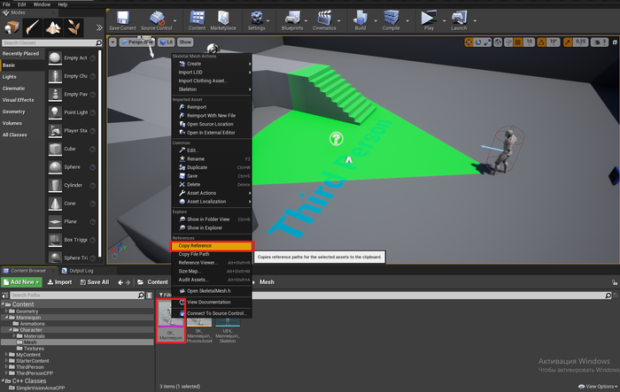Collapse the Mannequin folder in the tree

coord(8,318)
